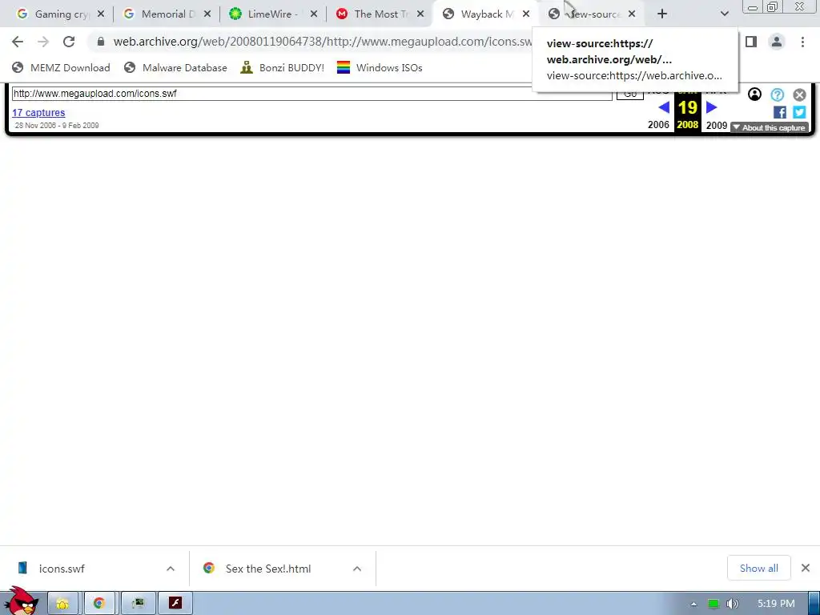
Task: Open the Malware Database bookmark
Action: click(x=175, y=67)
